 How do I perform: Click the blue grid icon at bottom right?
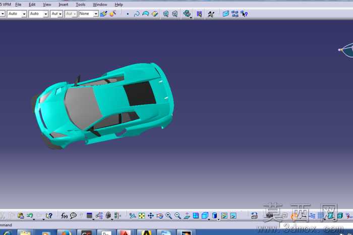[321, 216]
